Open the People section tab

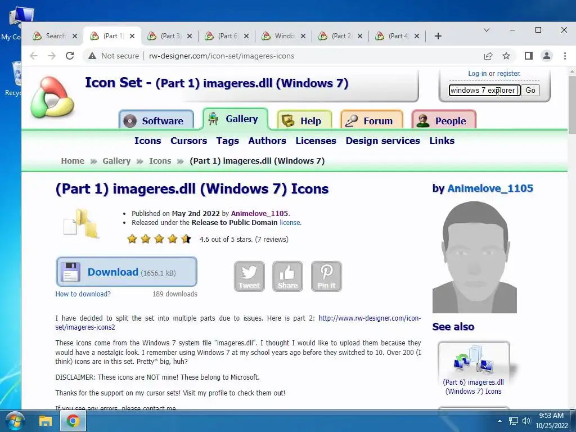click(444, 120)
